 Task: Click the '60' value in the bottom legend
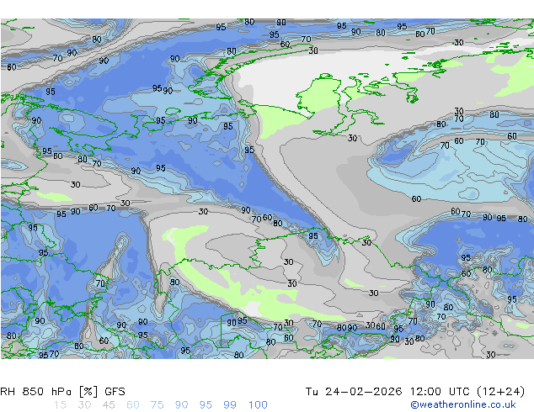(x=133, y=405)
